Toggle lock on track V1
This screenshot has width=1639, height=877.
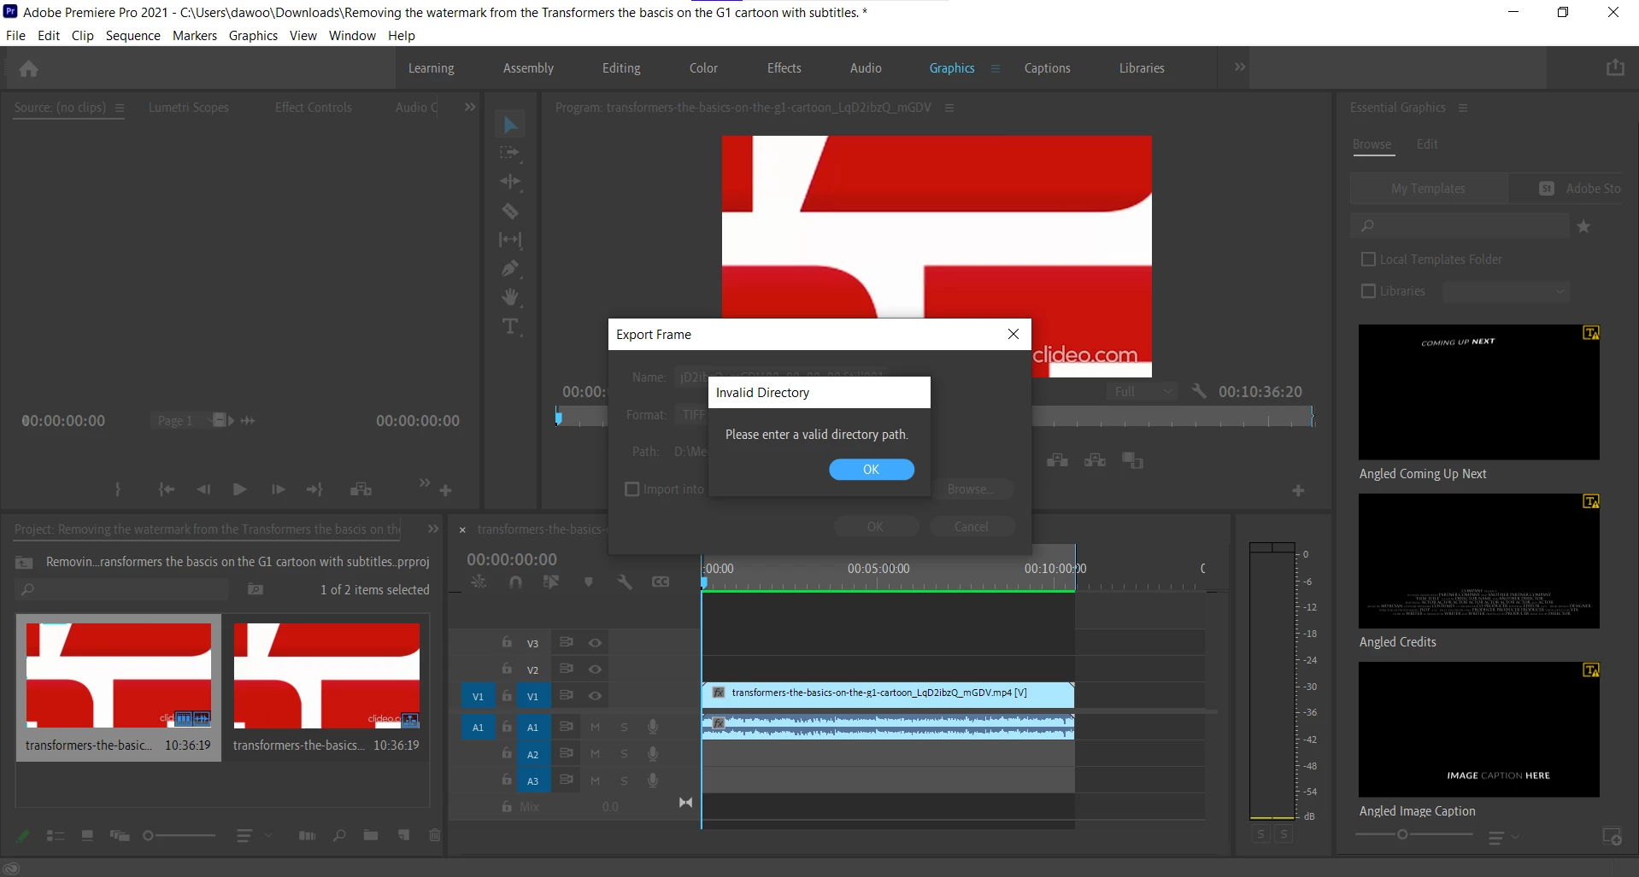coord(507,696)
